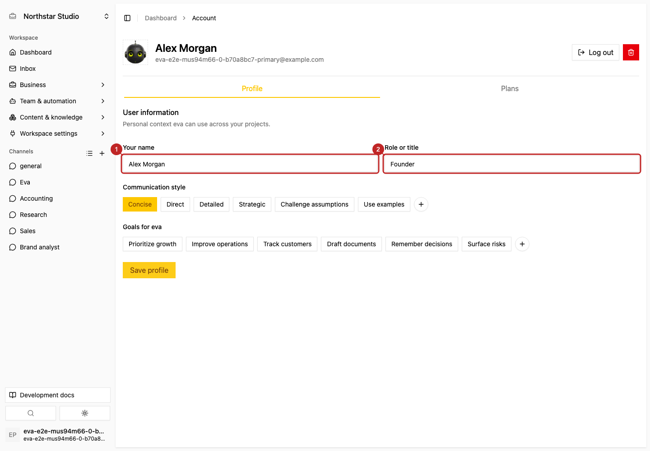Viewport: 650px width, 451px height.
Task: Open the Dashboard sidebar item
Action: [x=58, y=52]
